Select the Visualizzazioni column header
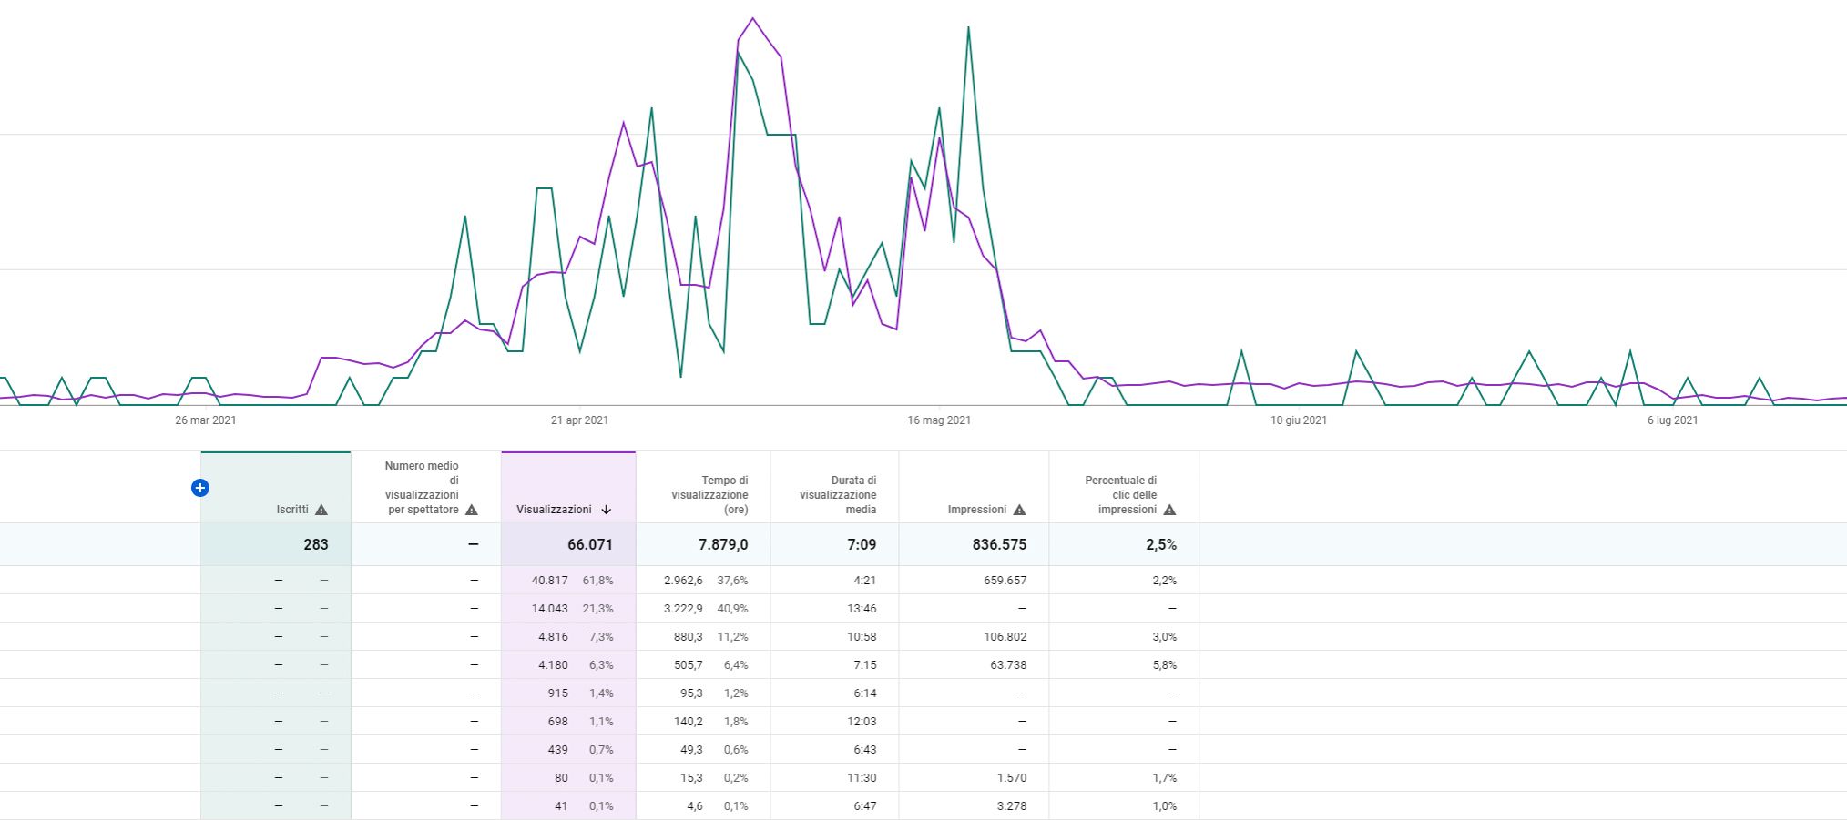The height and width of the screenshot is (820, 1847). point(568,487)
